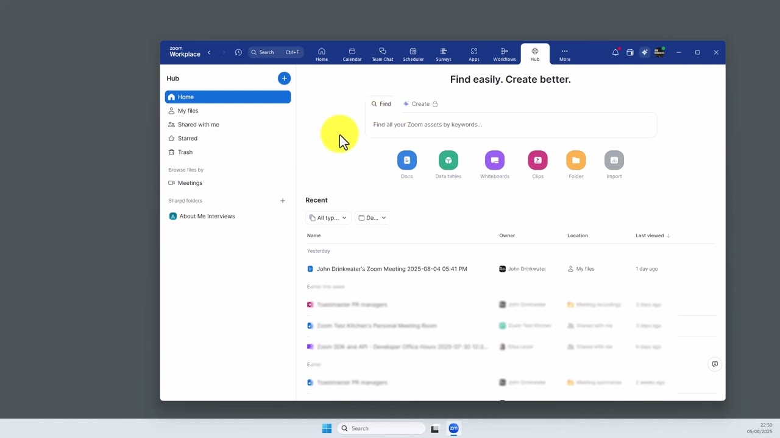
Task: Open the All types filter dropdown
Action: coord(328,218)
